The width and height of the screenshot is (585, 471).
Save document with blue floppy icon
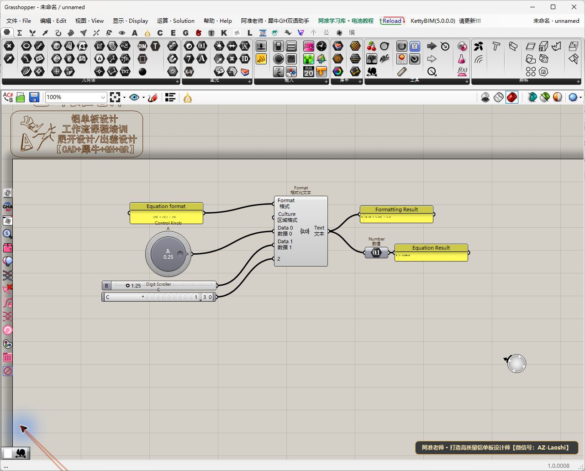tap(34, 97)
